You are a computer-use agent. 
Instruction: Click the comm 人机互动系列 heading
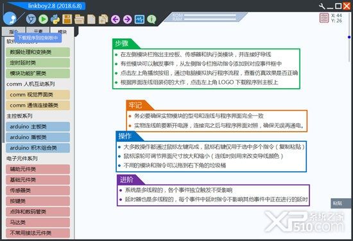click(x=31, y=84)
